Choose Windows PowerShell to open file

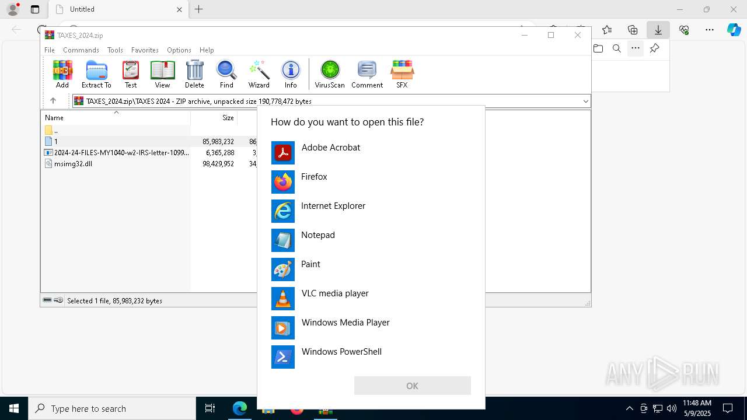371,357
